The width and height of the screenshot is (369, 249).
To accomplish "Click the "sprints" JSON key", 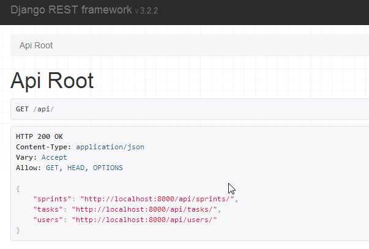I will click(52, 199).
